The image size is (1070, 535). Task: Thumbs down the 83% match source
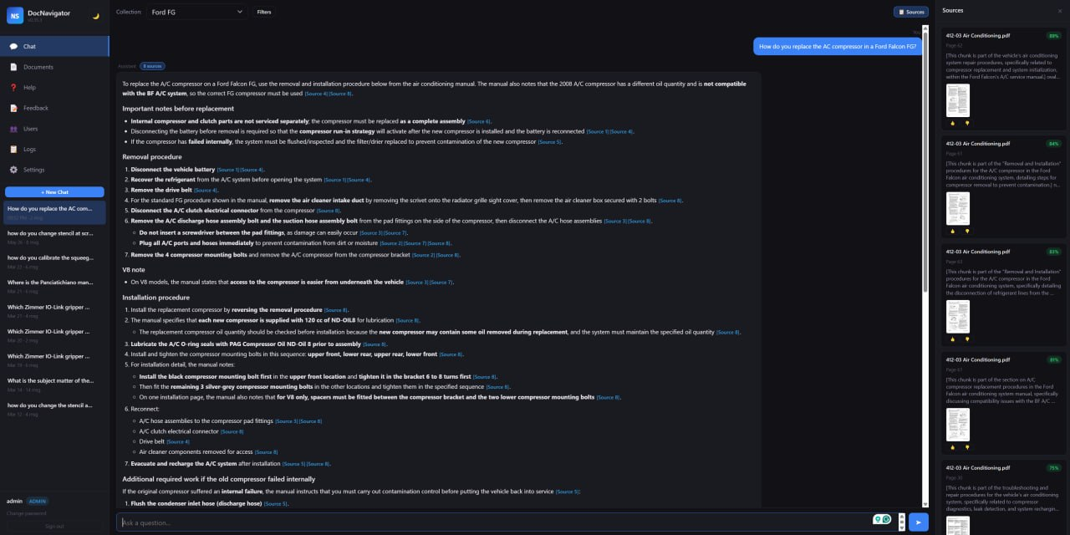point(967,339)
